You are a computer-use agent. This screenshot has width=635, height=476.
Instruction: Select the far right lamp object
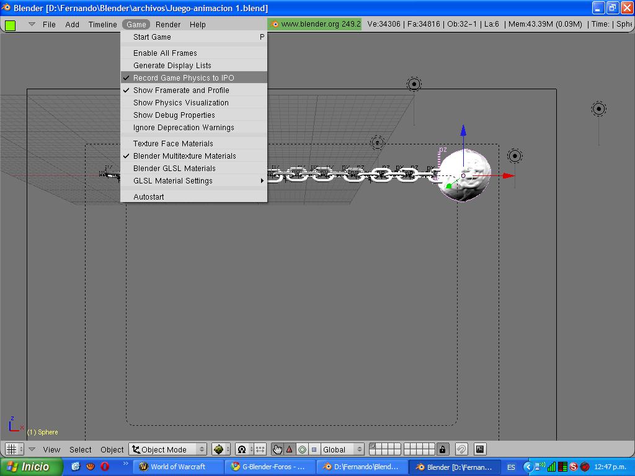(x=598, y=108)
